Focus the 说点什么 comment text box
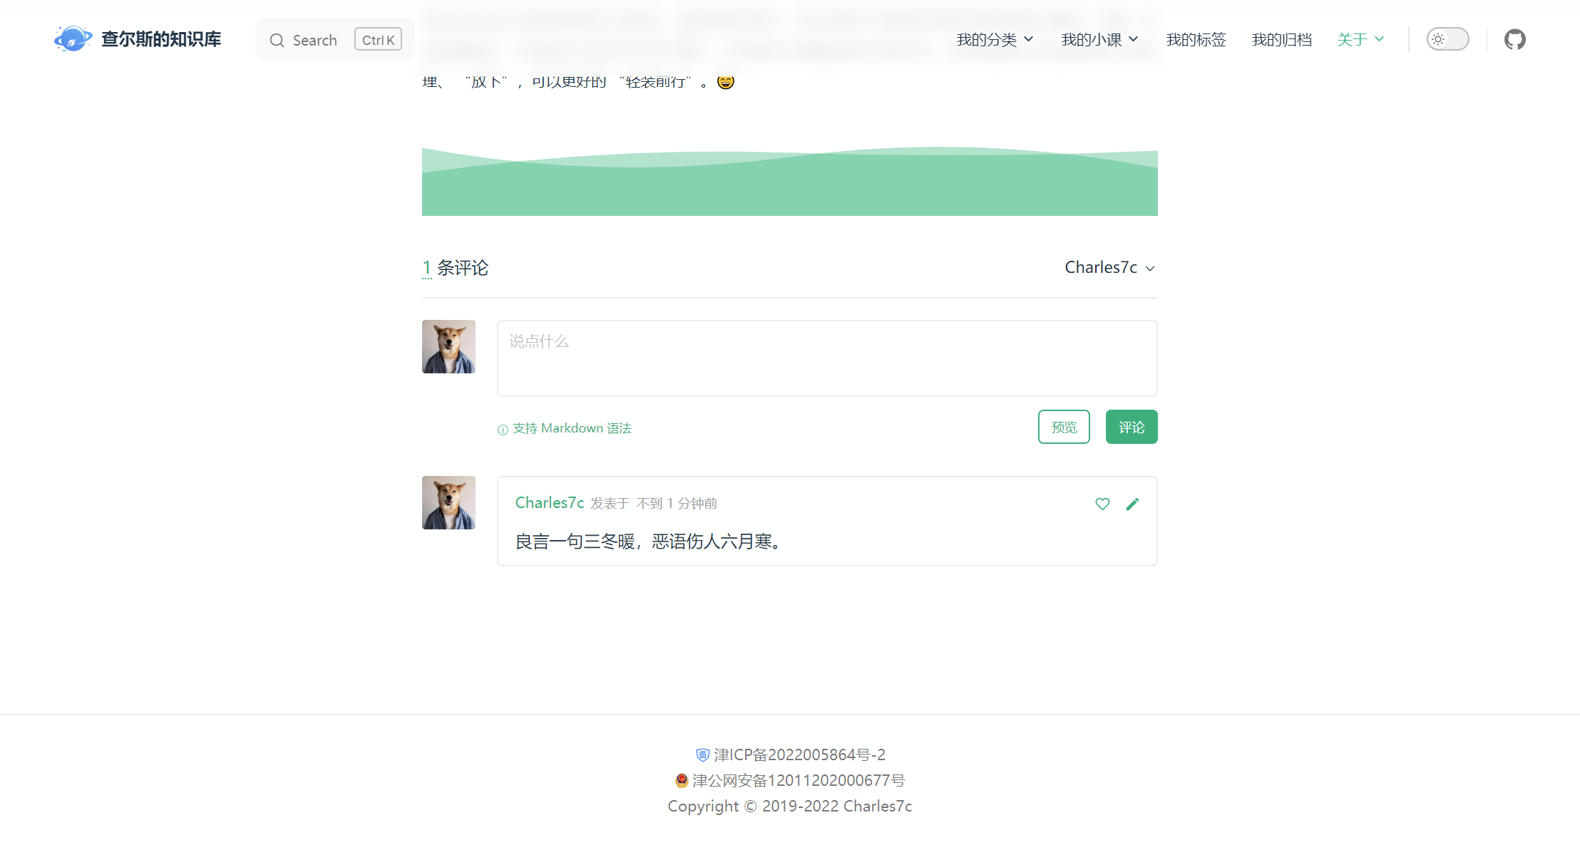Image resolution: width=1580 pixels, height=845 pixels. pyautogui.click(x=827, y=358)
